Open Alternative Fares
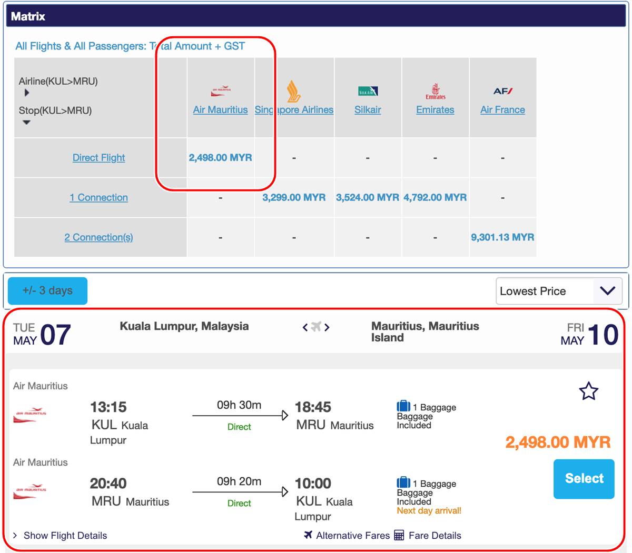Viewport: 632px width, 553px height. pyautogui.click(x=347, y=536)
